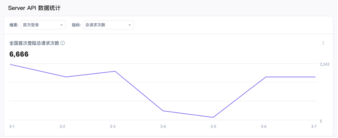
Task: Click the 3-5 date label on axis
Action: point(213,126)
